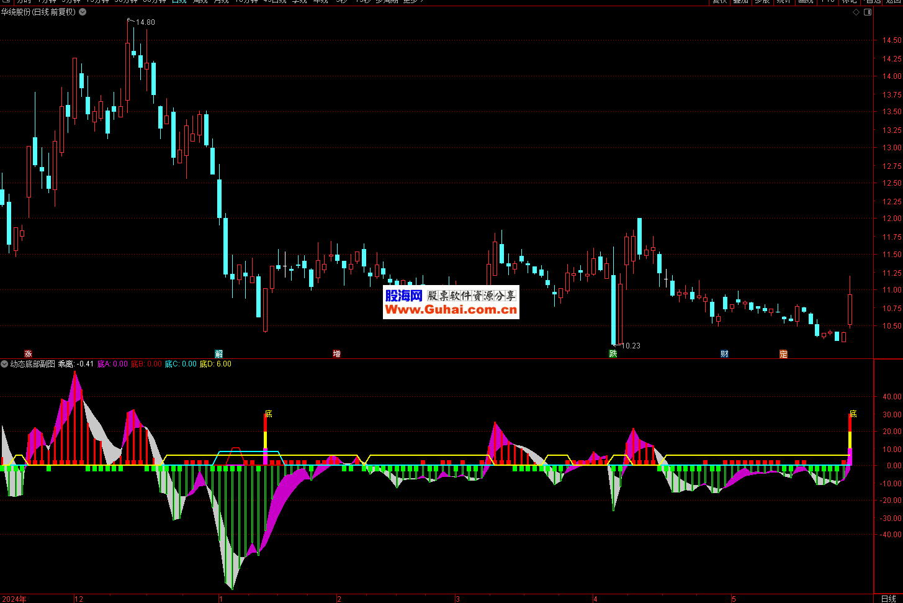Click the 12.50 price axis label
903x603 pixels.
coord(892,183)
